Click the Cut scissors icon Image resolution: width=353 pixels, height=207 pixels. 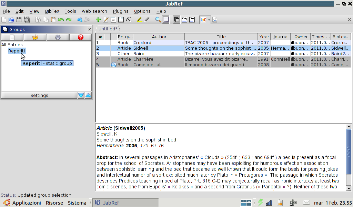38,20
